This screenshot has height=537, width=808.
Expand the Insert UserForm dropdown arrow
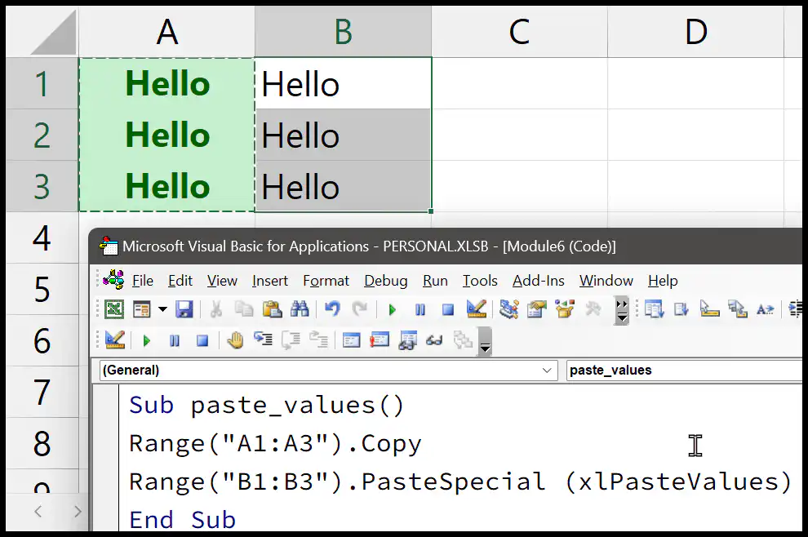(162, 309)
